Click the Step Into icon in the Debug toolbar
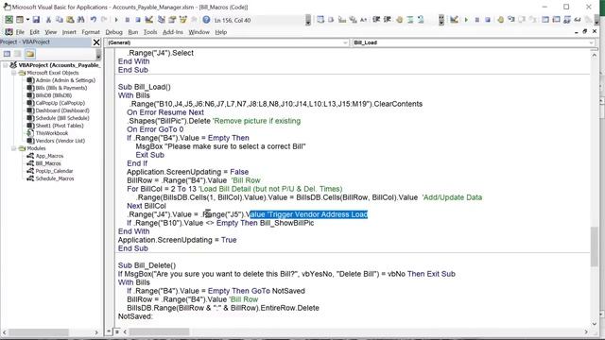 pyautogui.click(x=511, y=20)
